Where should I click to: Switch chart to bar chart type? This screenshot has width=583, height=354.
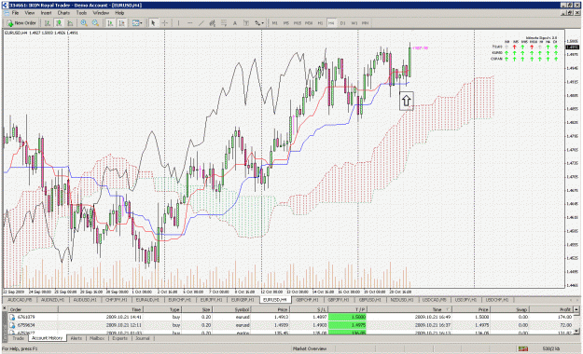[48, 23]
